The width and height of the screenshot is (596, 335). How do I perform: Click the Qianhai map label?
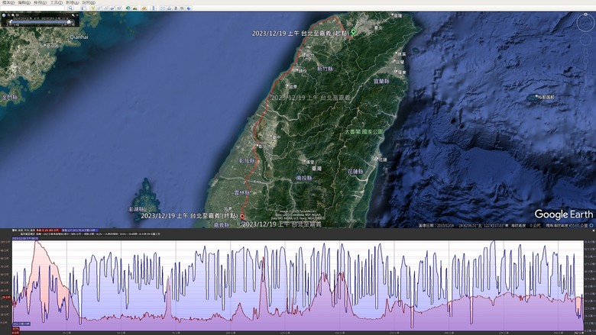(x=79, y=37)
